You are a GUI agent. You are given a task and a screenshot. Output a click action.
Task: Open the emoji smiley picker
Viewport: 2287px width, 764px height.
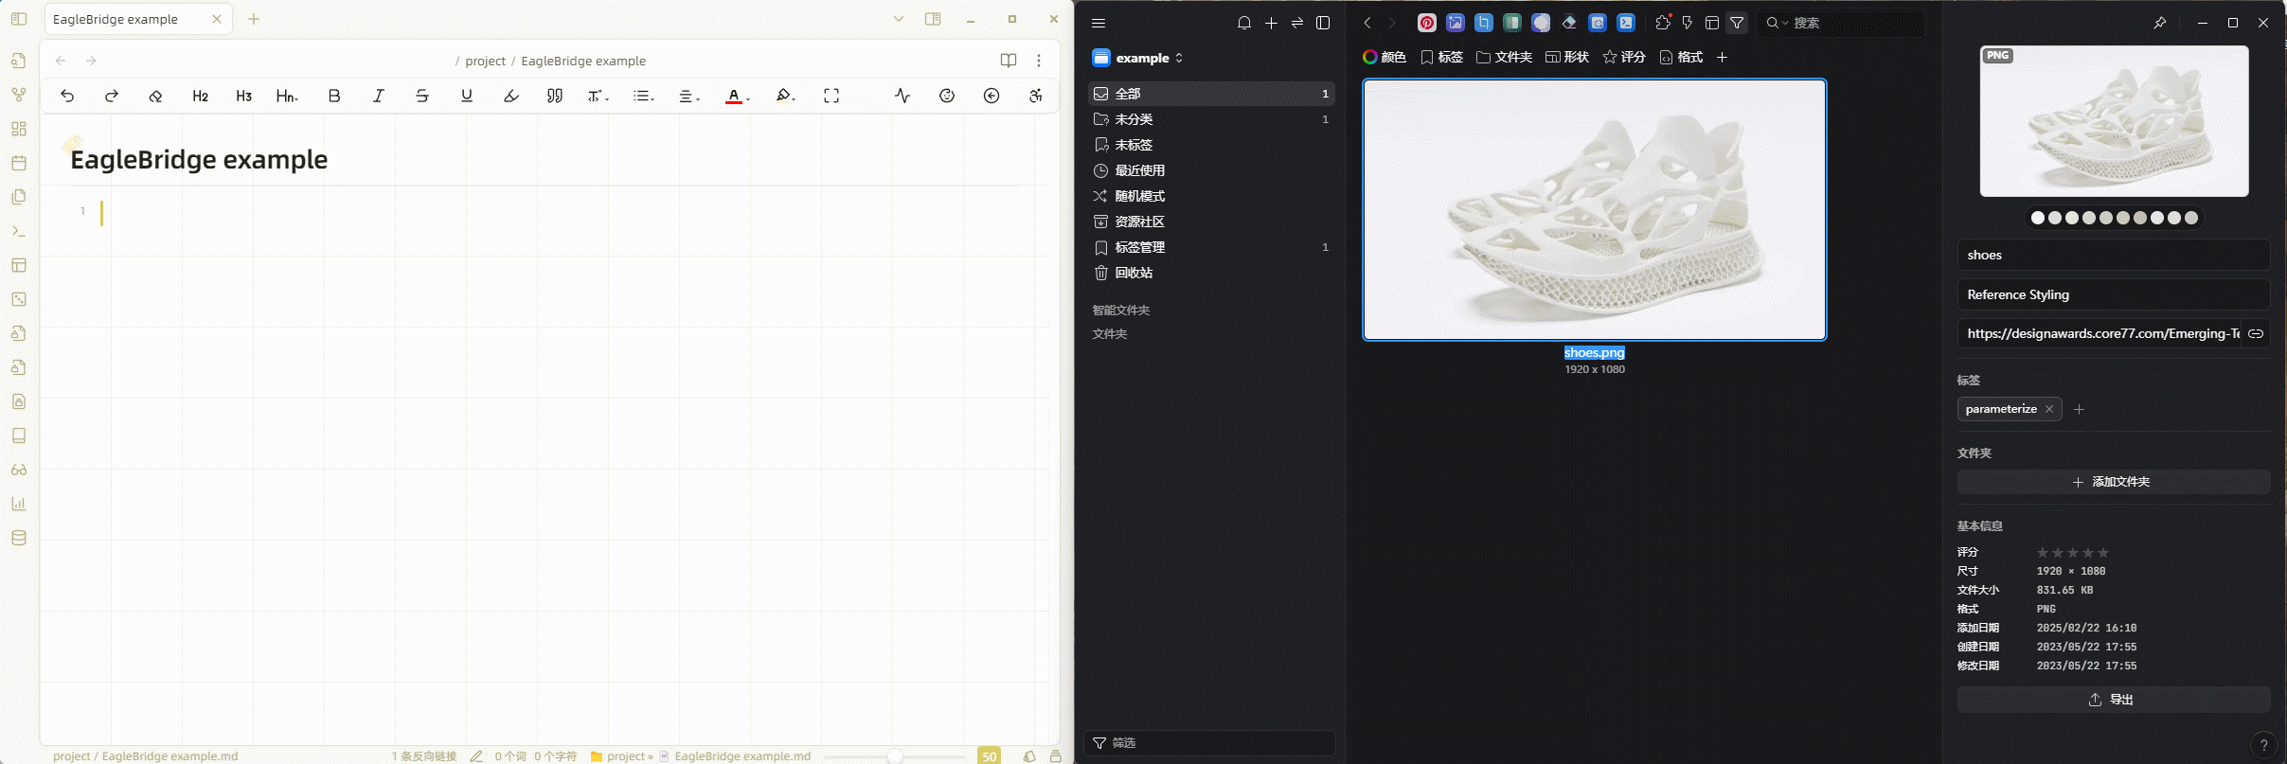947,96
